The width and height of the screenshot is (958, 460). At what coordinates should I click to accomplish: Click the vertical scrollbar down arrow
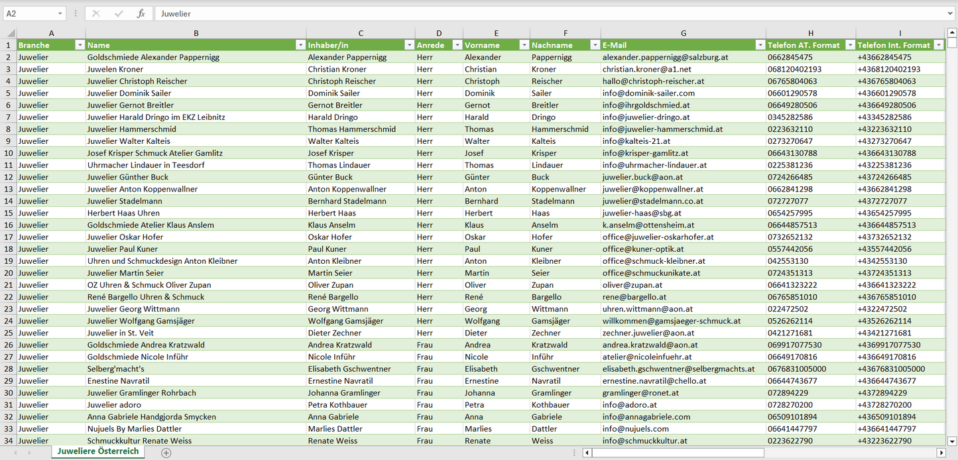pyautogui.click(x=952, y=441)
